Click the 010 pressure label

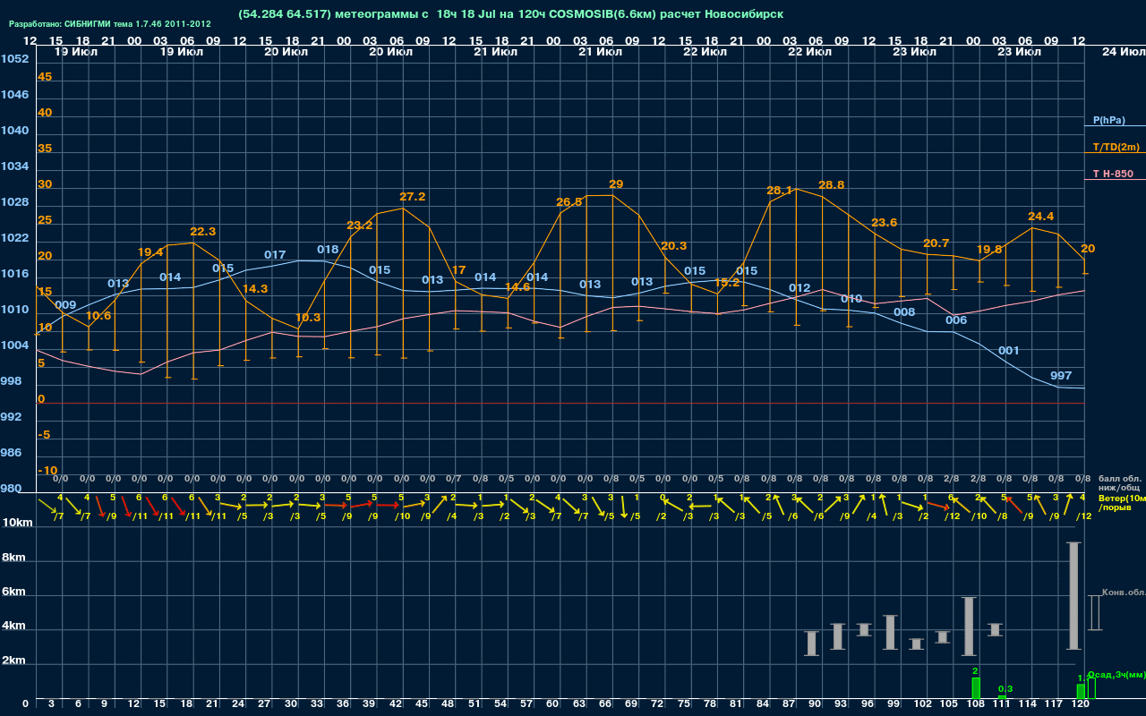[x=851, y=298]
